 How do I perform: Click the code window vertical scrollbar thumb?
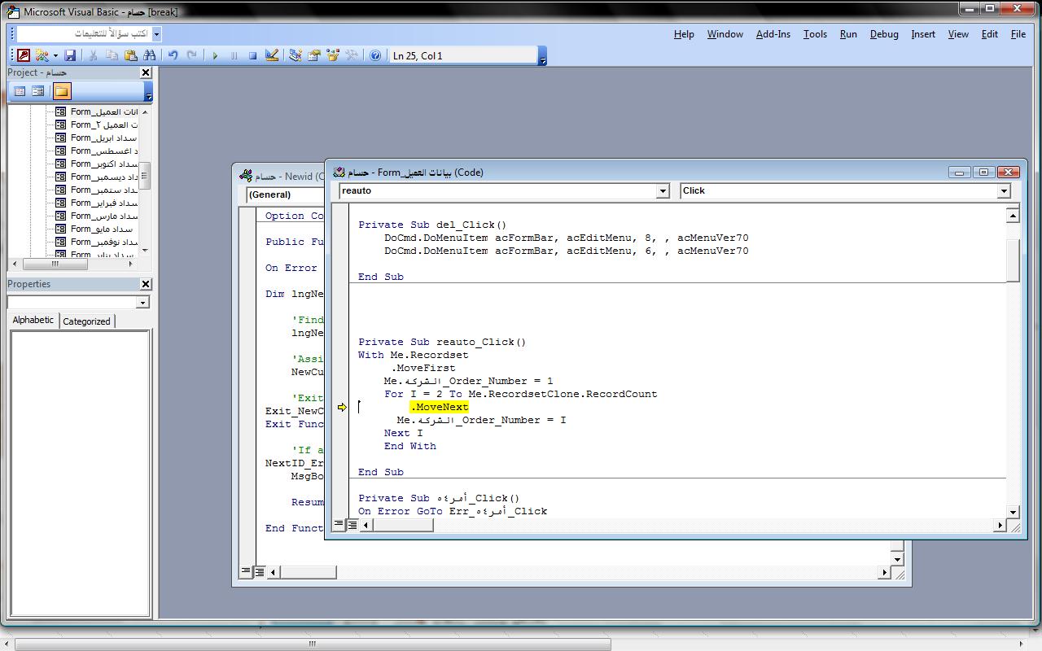coord(1013,260)
